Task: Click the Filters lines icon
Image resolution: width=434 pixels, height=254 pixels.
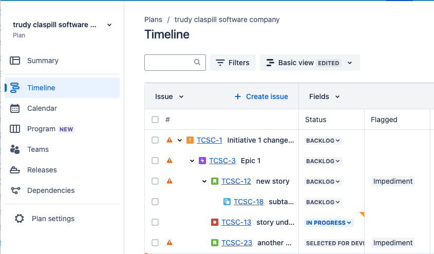Action: (x=220, y=63)
